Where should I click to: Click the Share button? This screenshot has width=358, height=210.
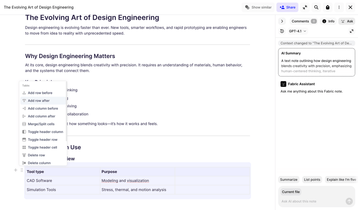point(287,7)
